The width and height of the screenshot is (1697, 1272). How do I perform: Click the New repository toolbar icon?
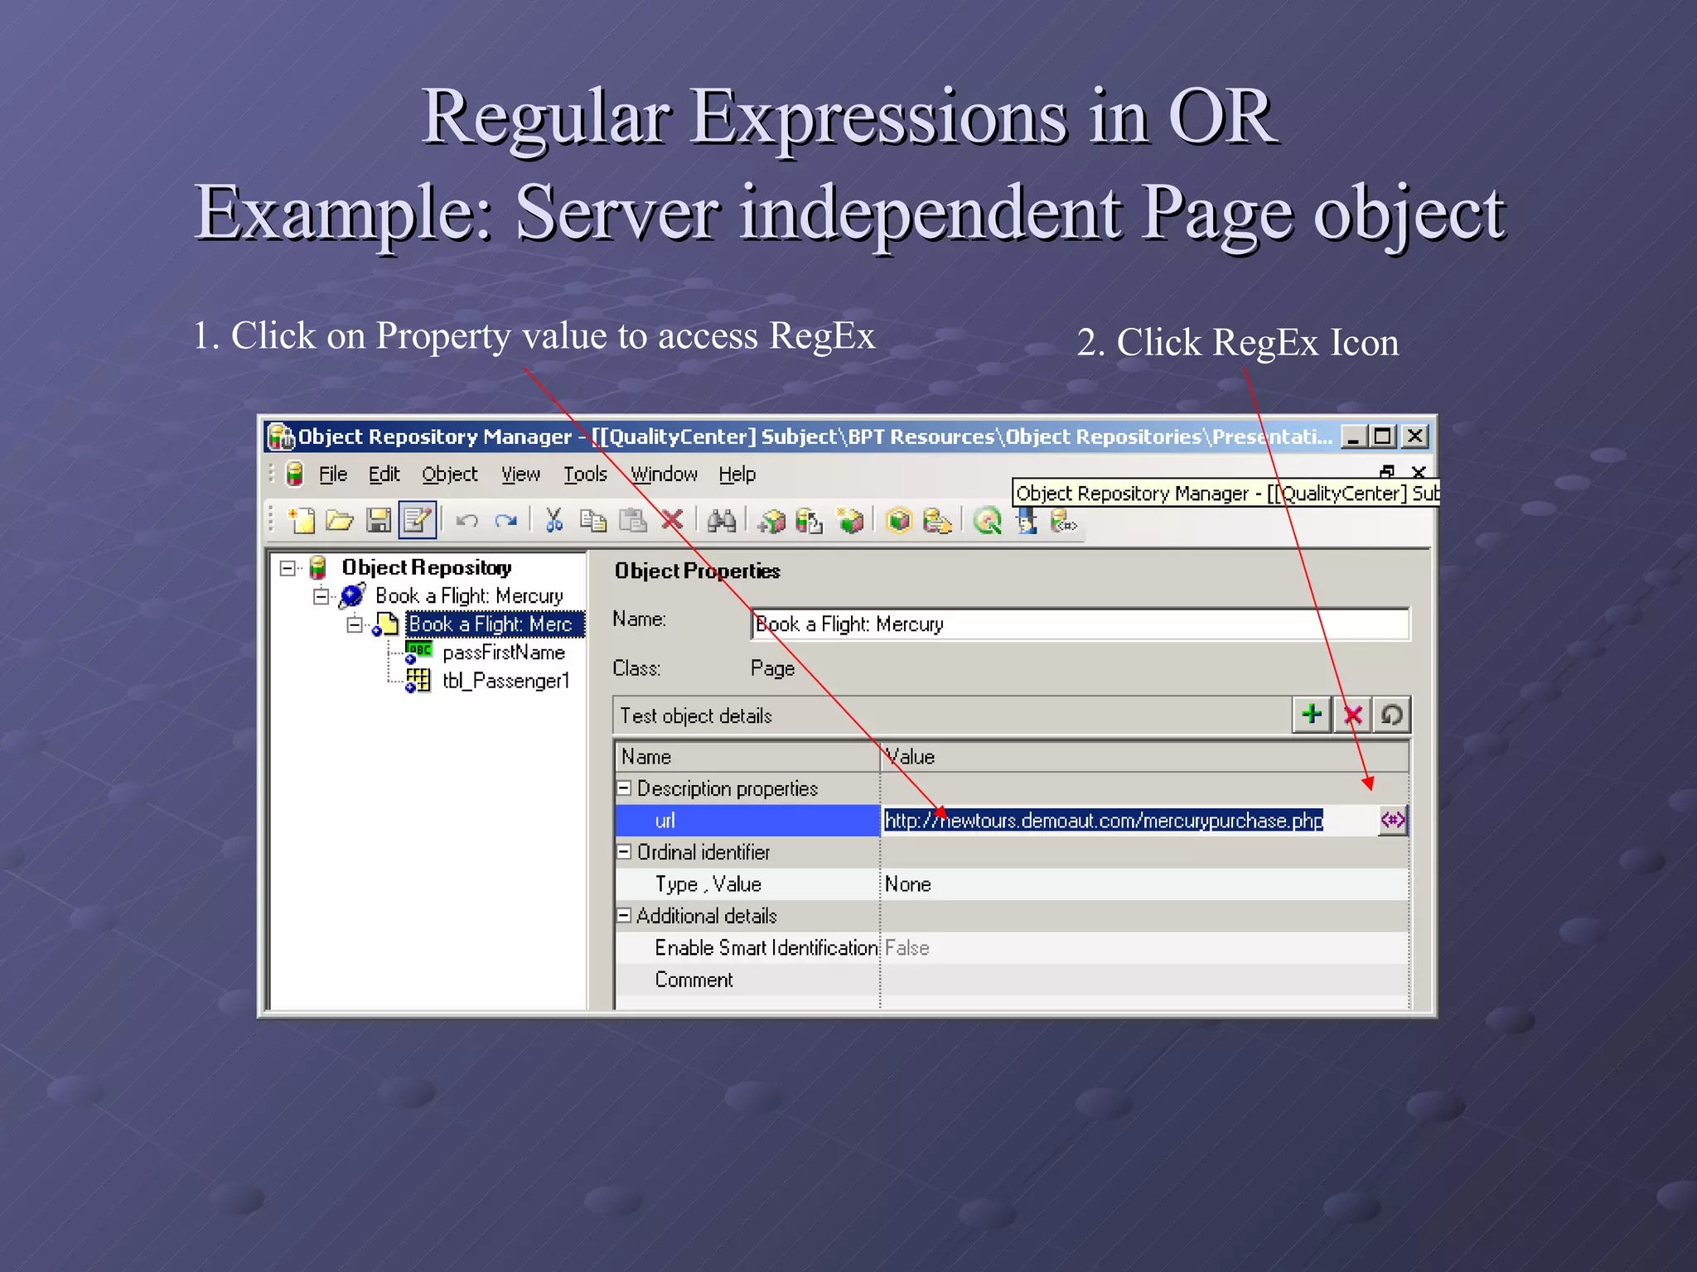coord(301,521)
